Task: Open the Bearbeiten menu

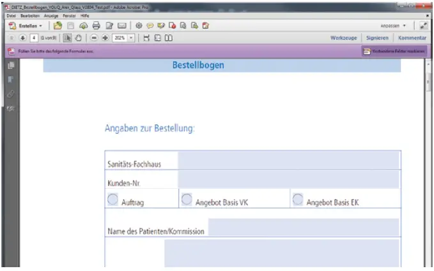Action: [x=30, y=16]
